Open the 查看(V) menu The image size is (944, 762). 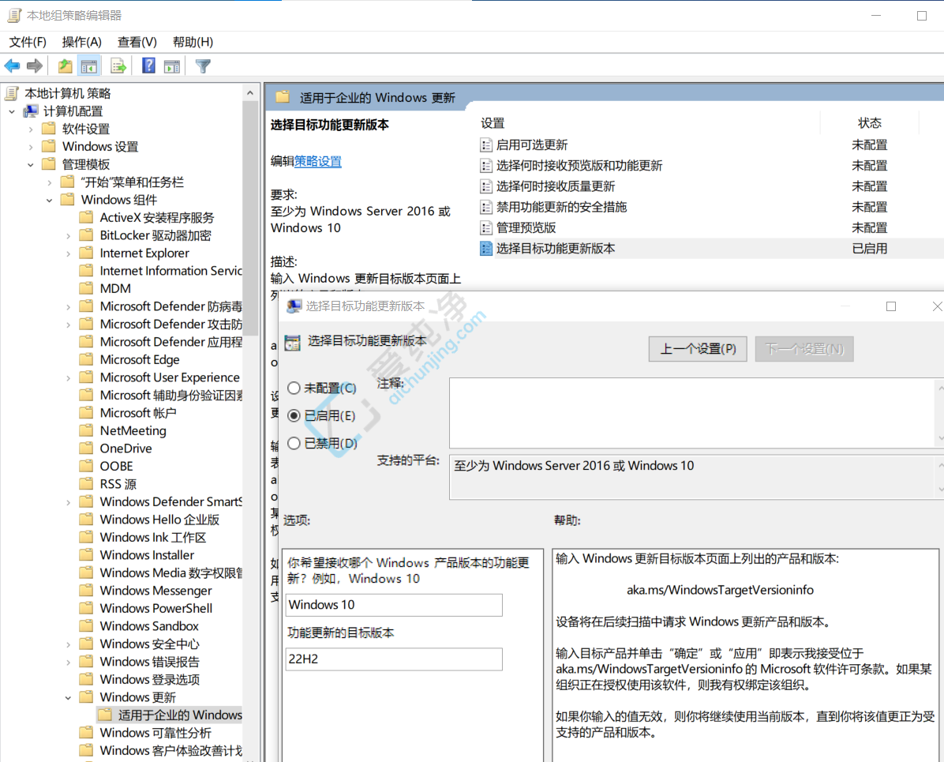click(x=137, y=42)
